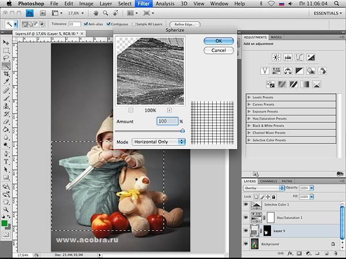Hide the Background layer
Screen dimensions: 346x259
(246, 244)
